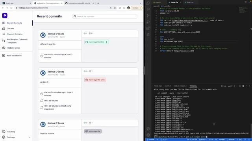Switch to GitHub week4-tutorial browser tab
This screenshot has height=141, width=252.
tap(80, 3)
